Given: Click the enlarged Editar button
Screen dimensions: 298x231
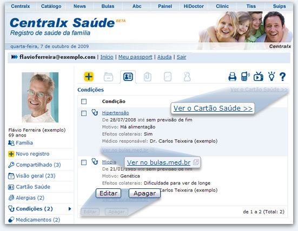Looking at the screenshot, I should [108, 193].
